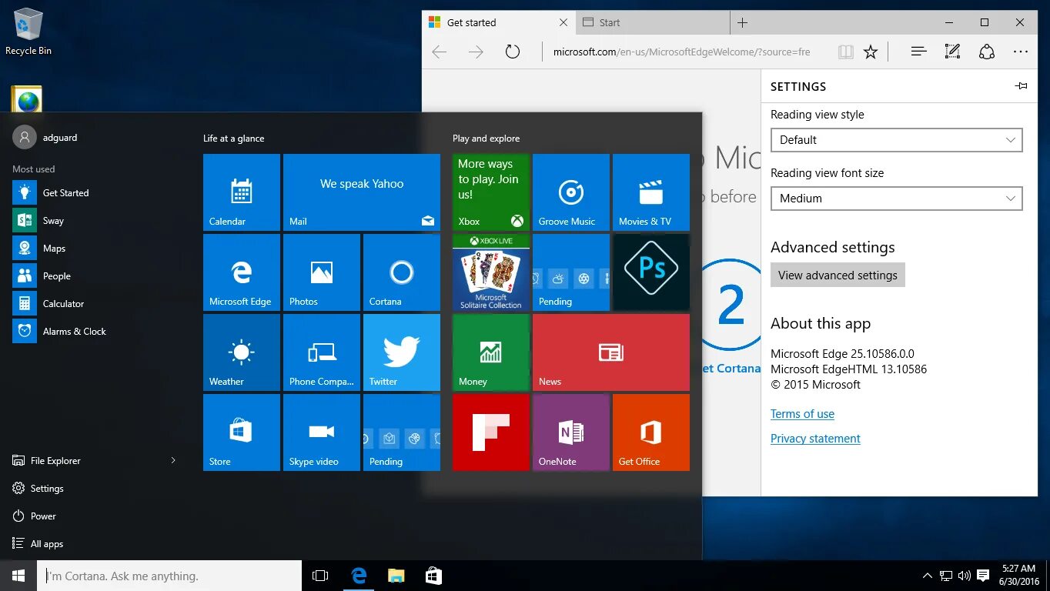Click View advanced settings button
The image size is (1050, 591).
coord(838,275)
